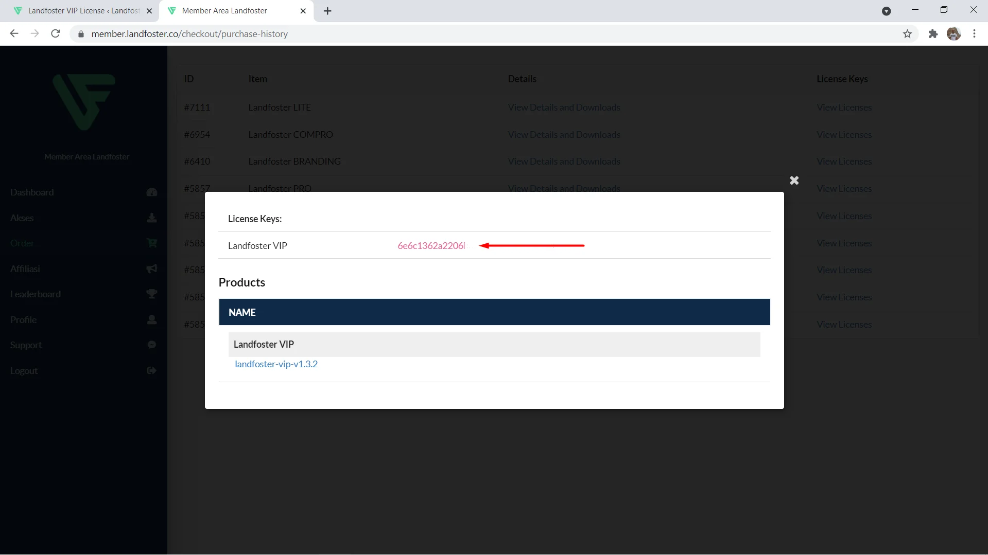
Task: Open Affiliasi in the sidebar menu
Action: tap(25, 268)
